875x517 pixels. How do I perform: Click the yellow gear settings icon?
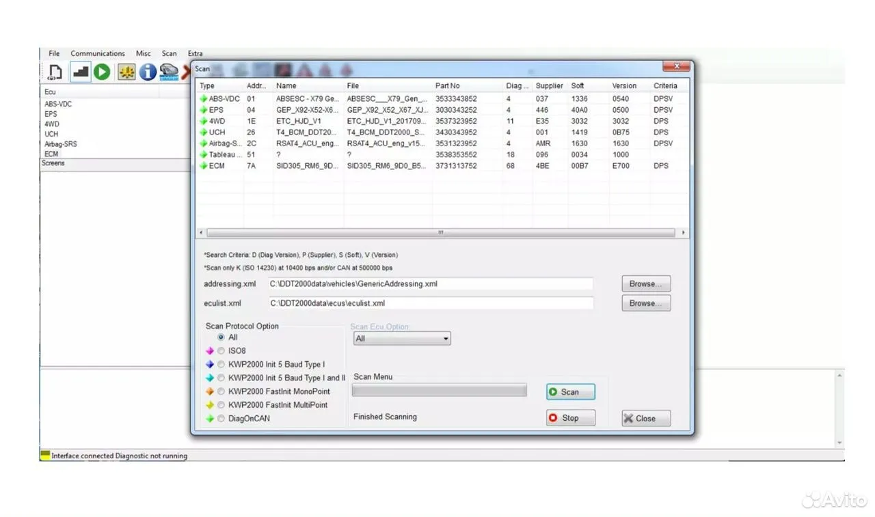coord(126,72)
